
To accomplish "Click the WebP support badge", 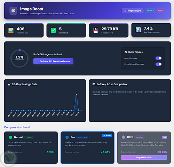I will pyautogui.click(x=150, y=11).
